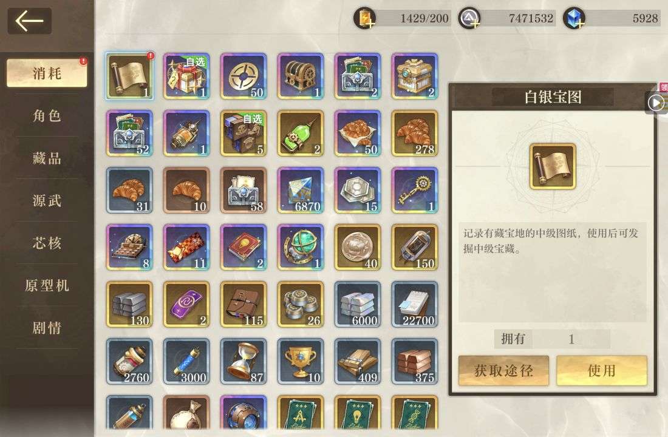This screenshot has width=668, height=437.
Task: Go back using the arrow button
Action: coord(29,21)
